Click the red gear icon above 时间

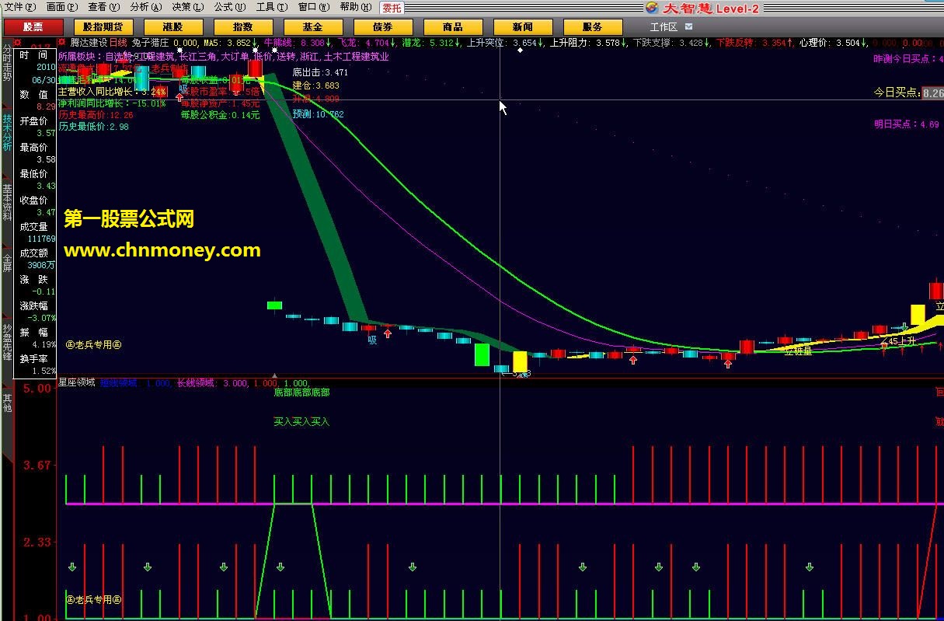click(x=16, y=43)
